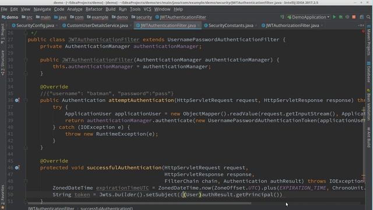Run DemoApplication with the green play icon

(x=334, y=17)
